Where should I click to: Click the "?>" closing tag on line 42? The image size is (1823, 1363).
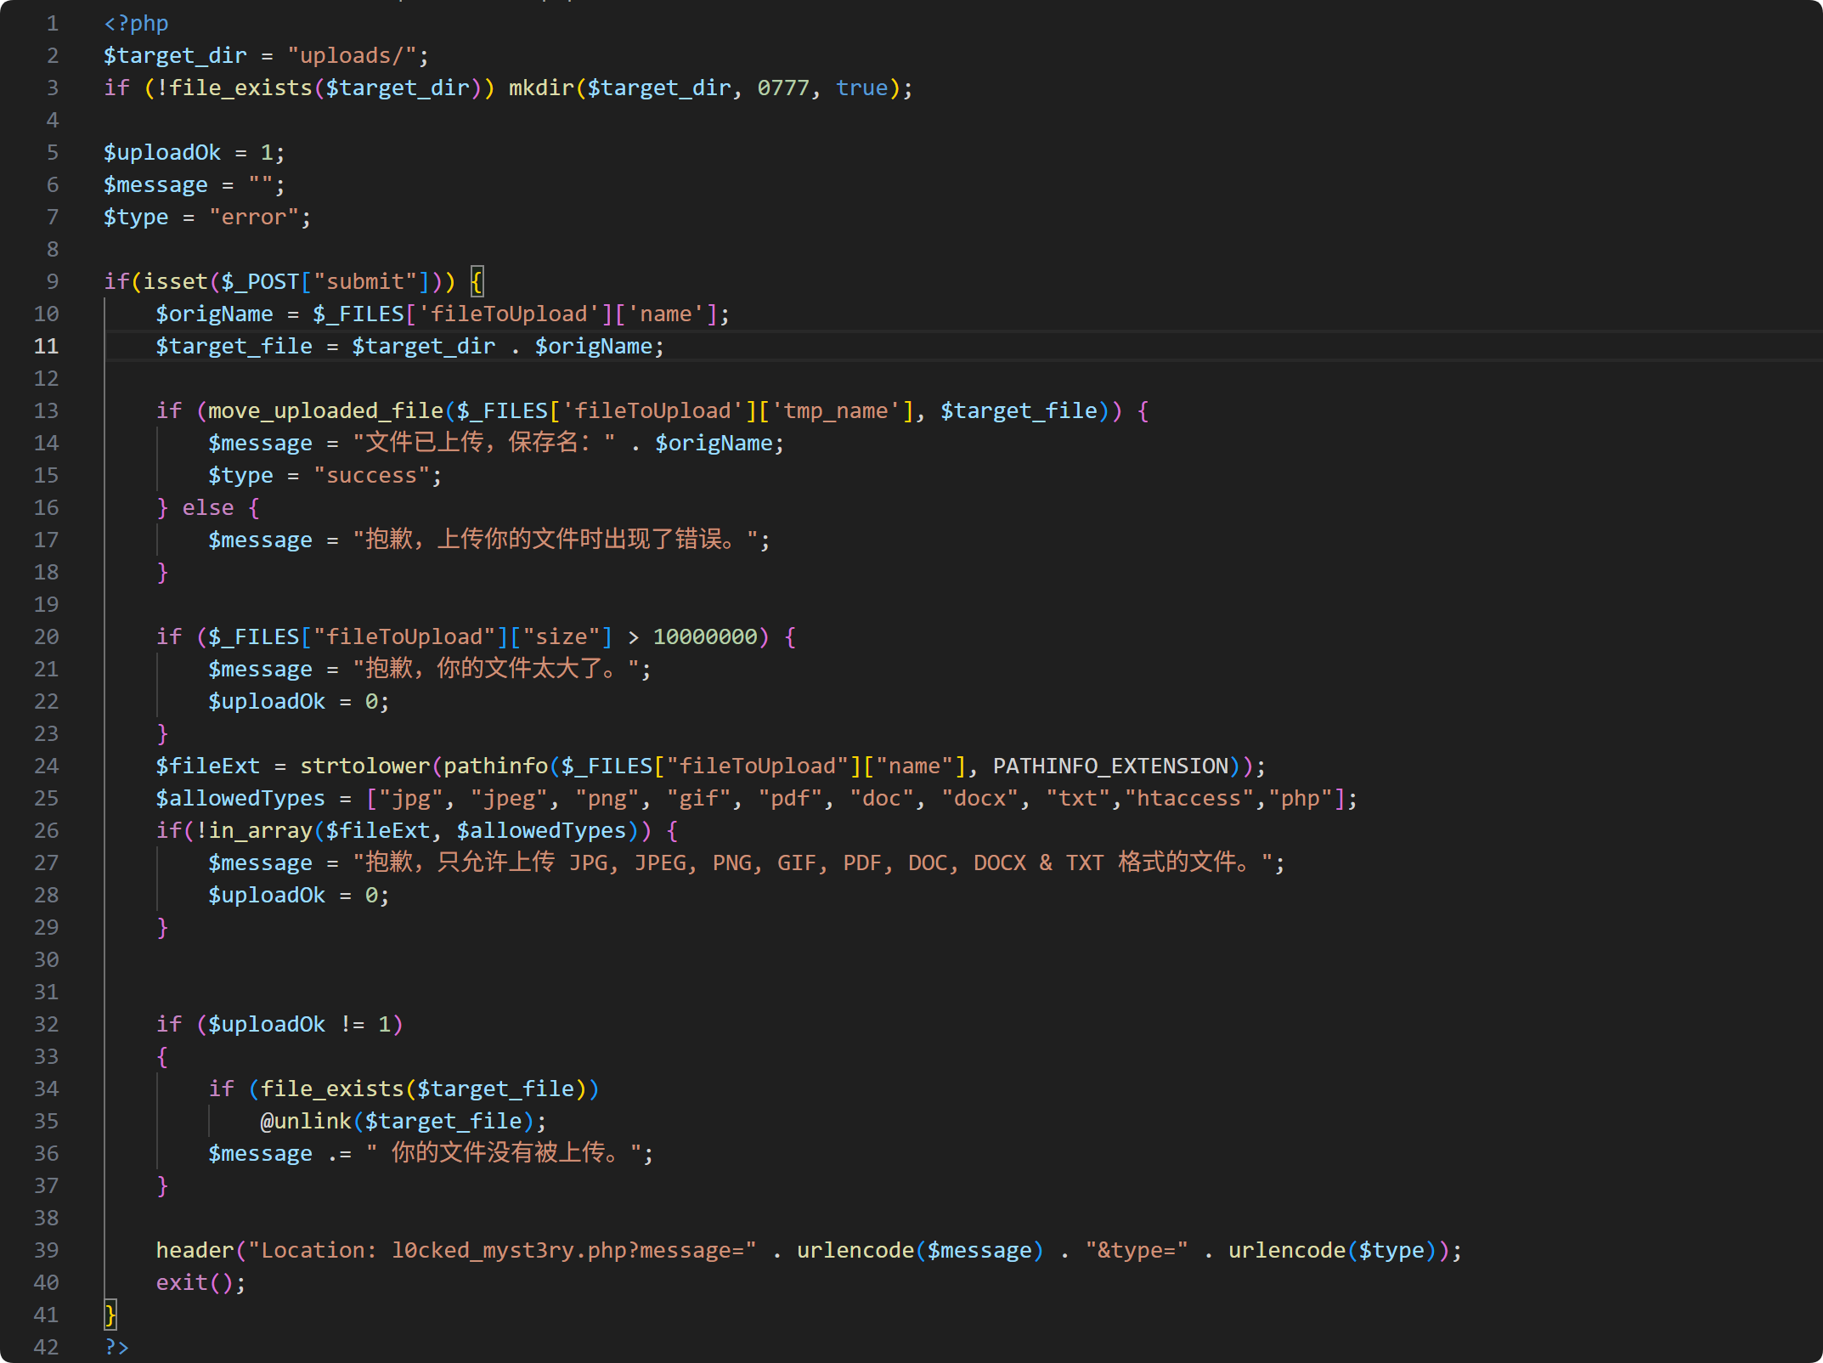tap(116, 1348)
